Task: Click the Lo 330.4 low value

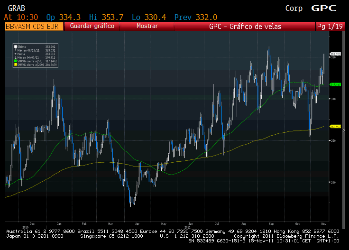Action: pyautogui.click(x=149, y=17)
